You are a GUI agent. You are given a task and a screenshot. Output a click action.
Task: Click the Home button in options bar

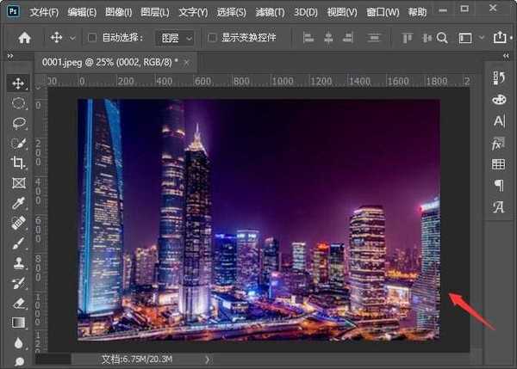(x=24, y=38)
